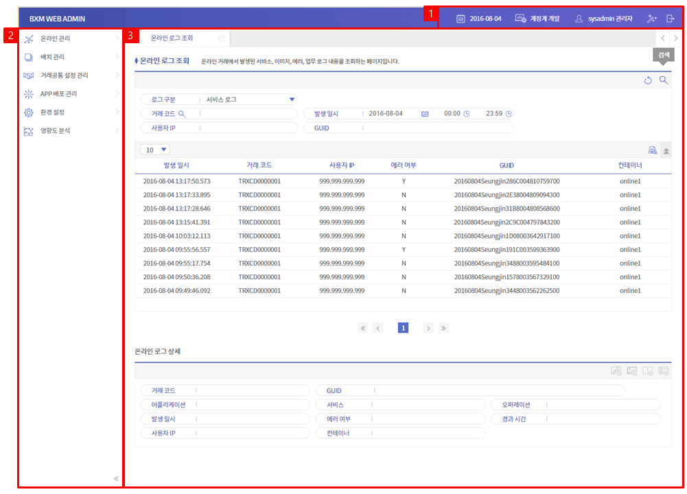
Task: Go to the previous page of results
Action: 378,328
